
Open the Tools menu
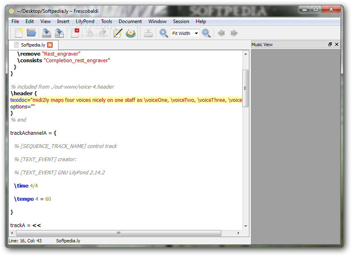point(106,21)
